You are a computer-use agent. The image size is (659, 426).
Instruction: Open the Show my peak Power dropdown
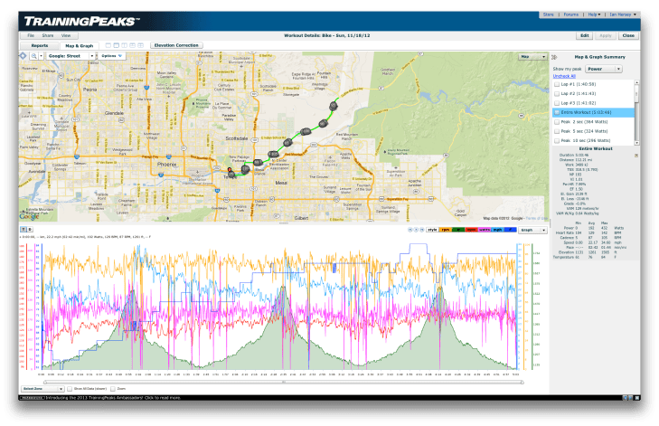606,68
